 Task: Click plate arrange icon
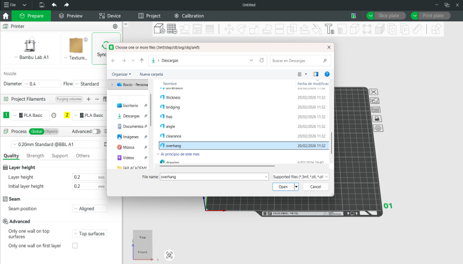(x=375, y=110)
